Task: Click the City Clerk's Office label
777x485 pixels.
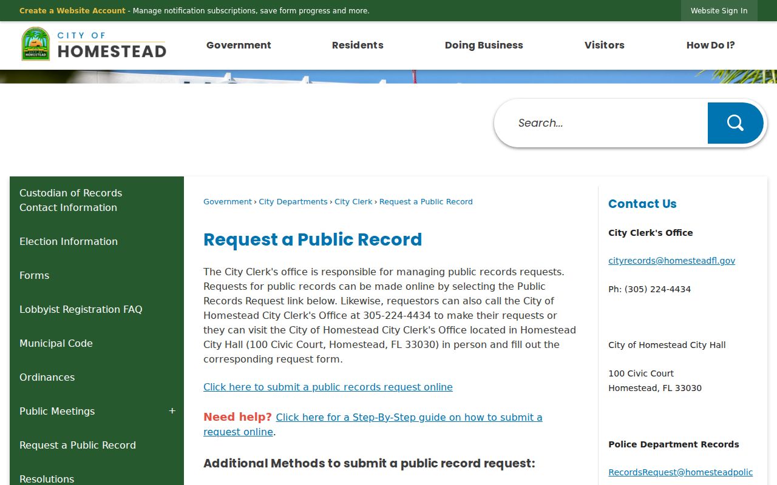Action: pos(651,233)
